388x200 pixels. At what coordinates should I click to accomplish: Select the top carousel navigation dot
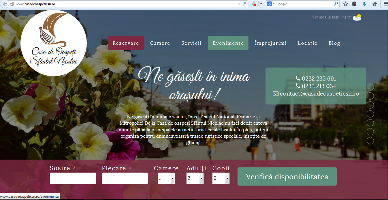370,87
